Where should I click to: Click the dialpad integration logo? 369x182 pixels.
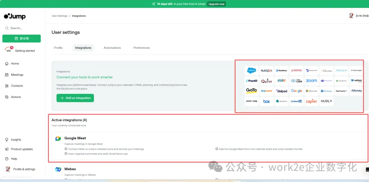pyautogui.click(x=282, y=91)
